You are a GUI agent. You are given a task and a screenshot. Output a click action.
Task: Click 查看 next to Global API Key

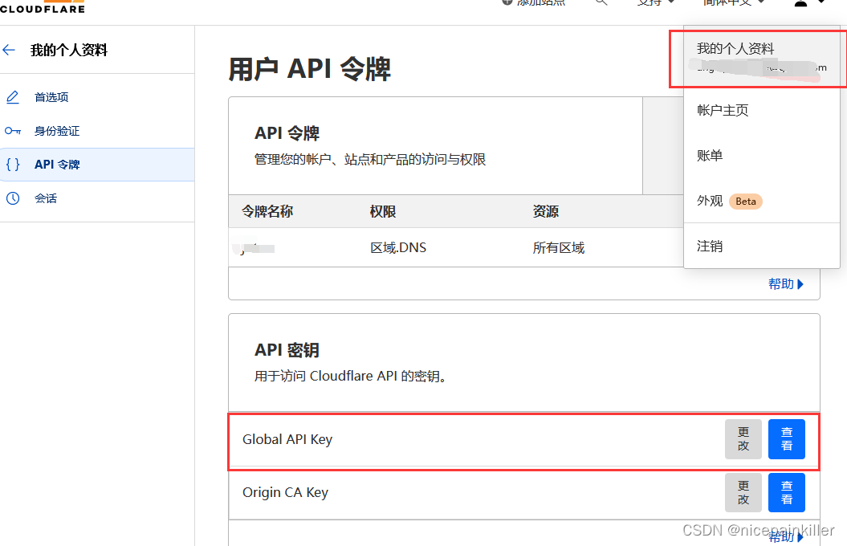click(x=786, y=439)
